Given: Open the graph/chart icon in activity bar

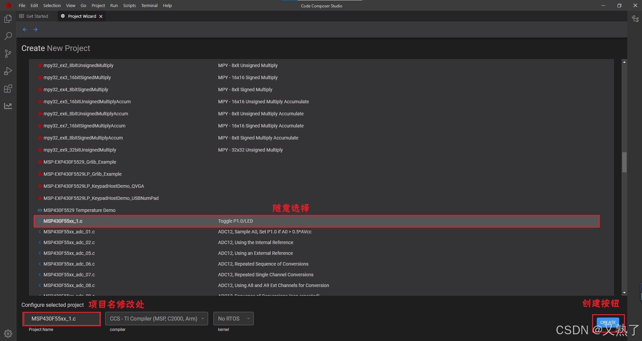Looking at the screenshot, I should coord(8,106).
